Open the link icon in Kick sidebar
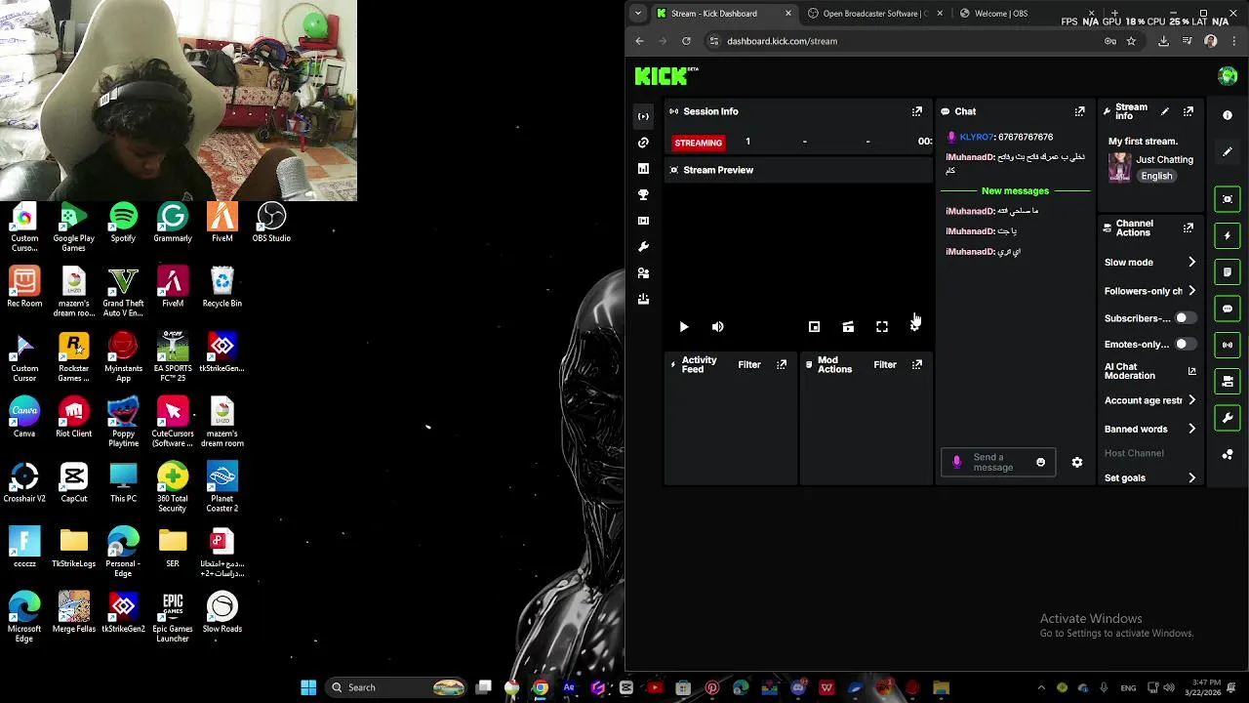The width and height of the screenshot is (1249, 703). point(643,143)
